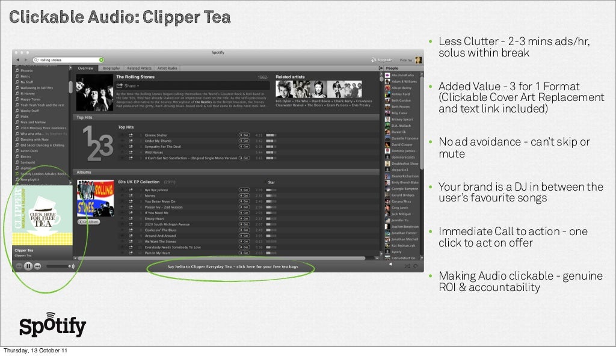The width and height of the screenshot is (616, 356).
Task: Click the speaker volume icon
Action: pos(72,266)
